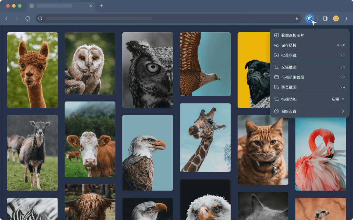Image resolution: width=353 pixels, height=220 pixels.
Task: Go back with the back arrow
Action: point(7,19)
